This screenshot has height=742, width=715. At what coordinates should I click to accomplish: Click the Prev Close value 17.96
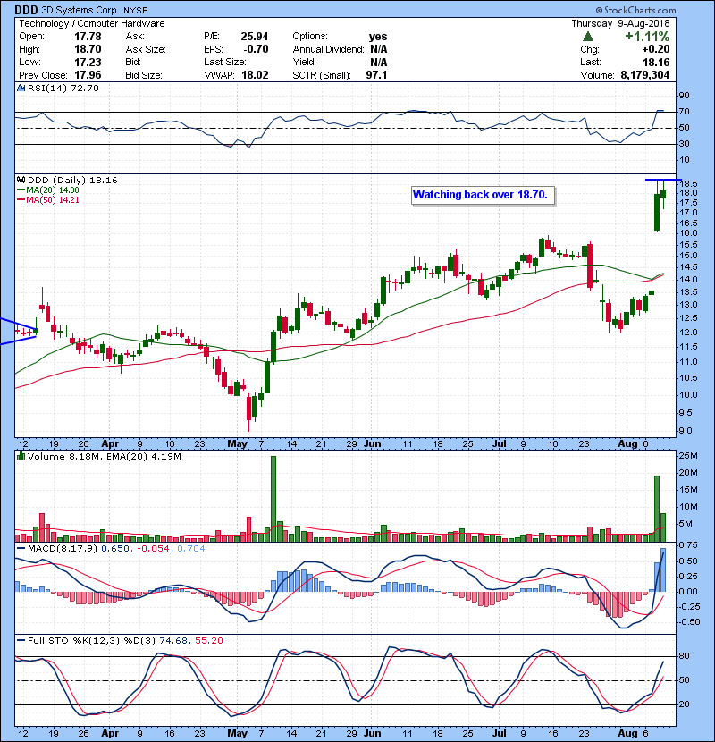88,75
